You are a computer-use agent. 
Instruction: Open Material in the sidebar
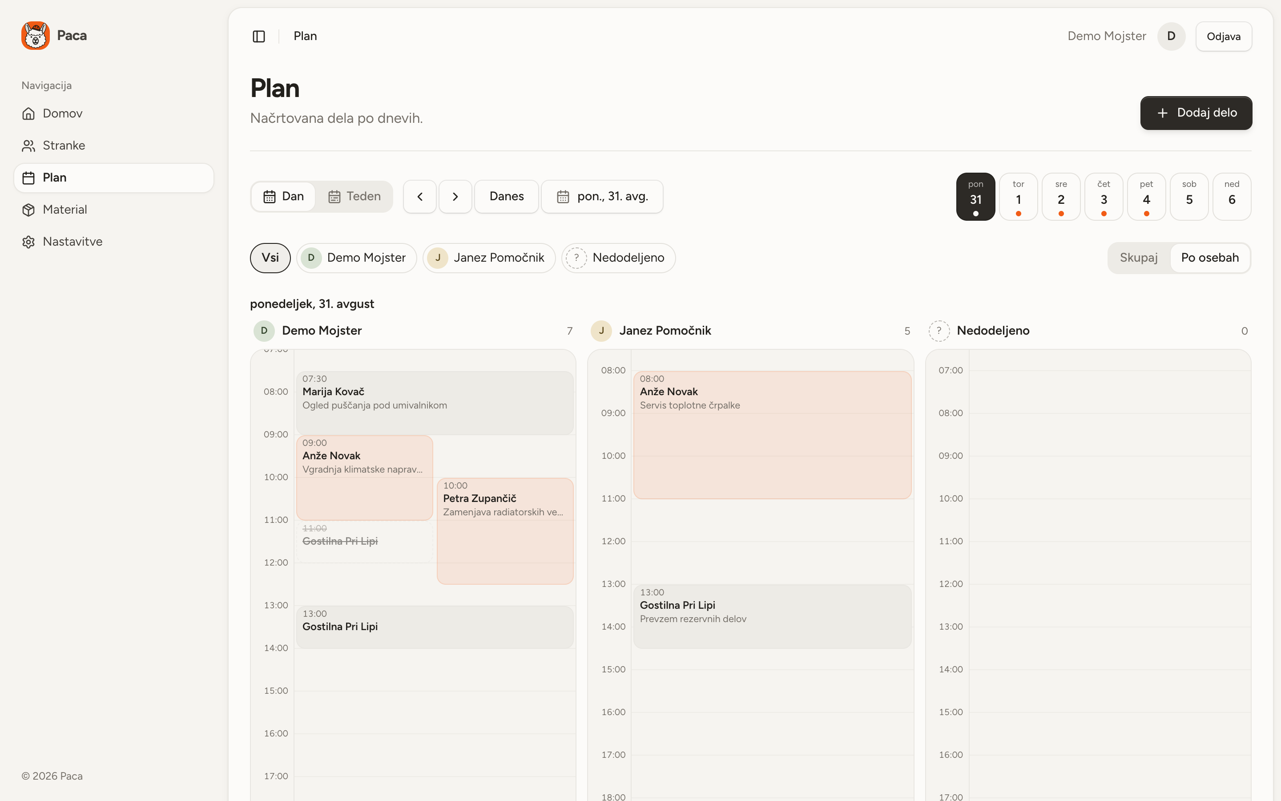click(x=114, y=210)
